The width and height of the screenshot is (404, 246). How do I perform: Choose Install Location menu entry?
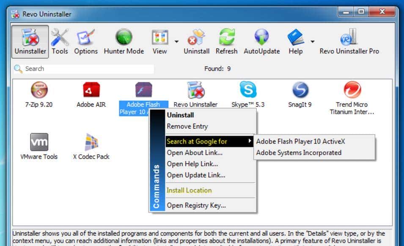(211, 190)
